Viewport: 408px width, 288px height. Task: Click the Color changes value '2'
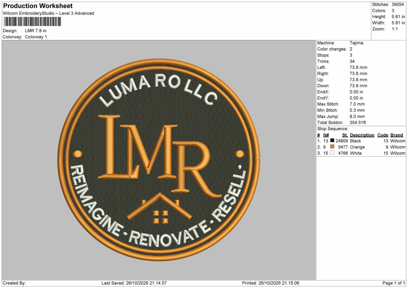click(351, 49)
